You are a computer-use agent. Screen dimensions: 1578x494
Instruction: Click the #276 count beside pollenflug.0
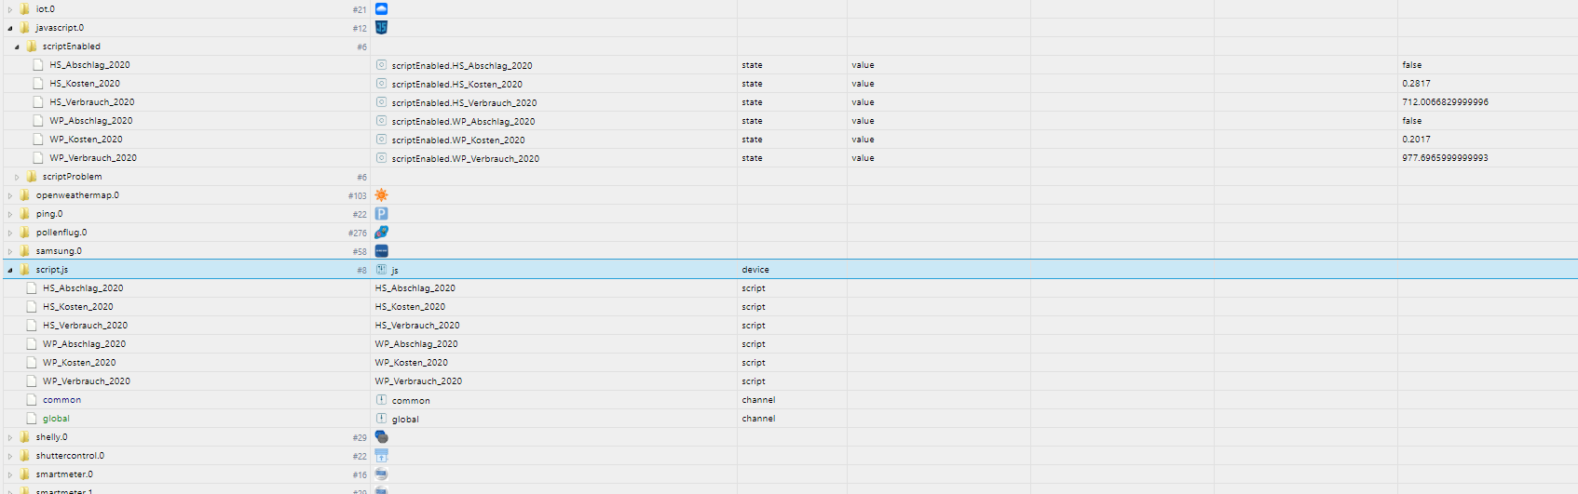(358, 233)
